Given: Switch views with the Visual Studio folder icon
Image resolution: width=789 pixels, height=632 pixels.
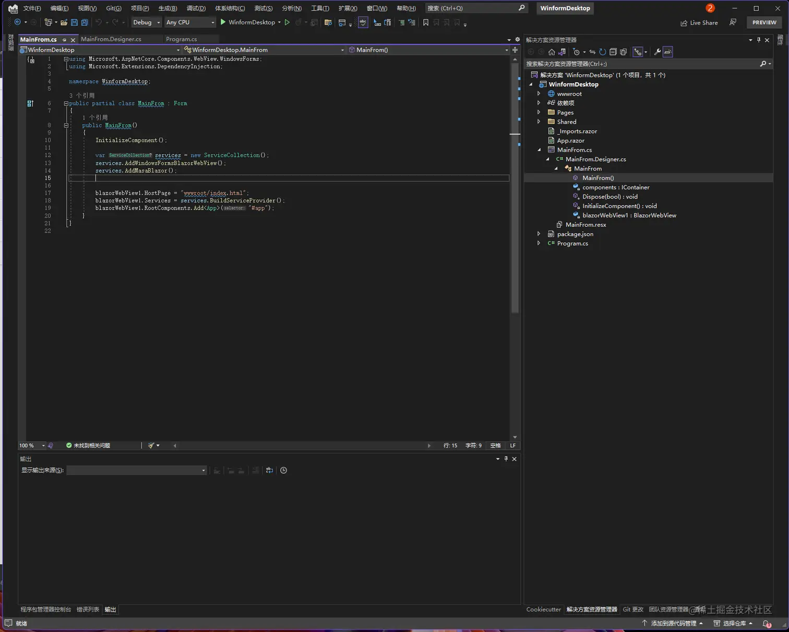Looking at the screenshot, I should click(x=562, y=52).
